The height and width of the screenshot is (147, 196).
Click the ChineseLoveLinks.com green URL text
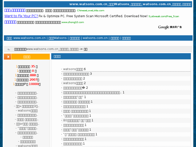point(91,11)
